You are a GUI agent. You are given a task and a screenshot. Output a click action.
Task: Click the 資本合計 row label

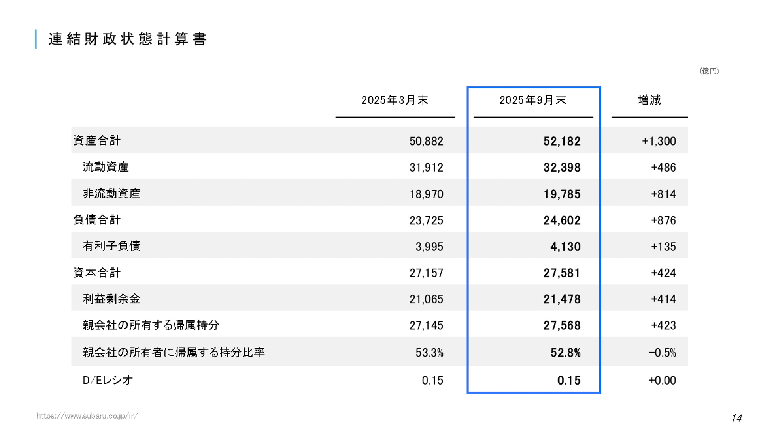(97, 272)
